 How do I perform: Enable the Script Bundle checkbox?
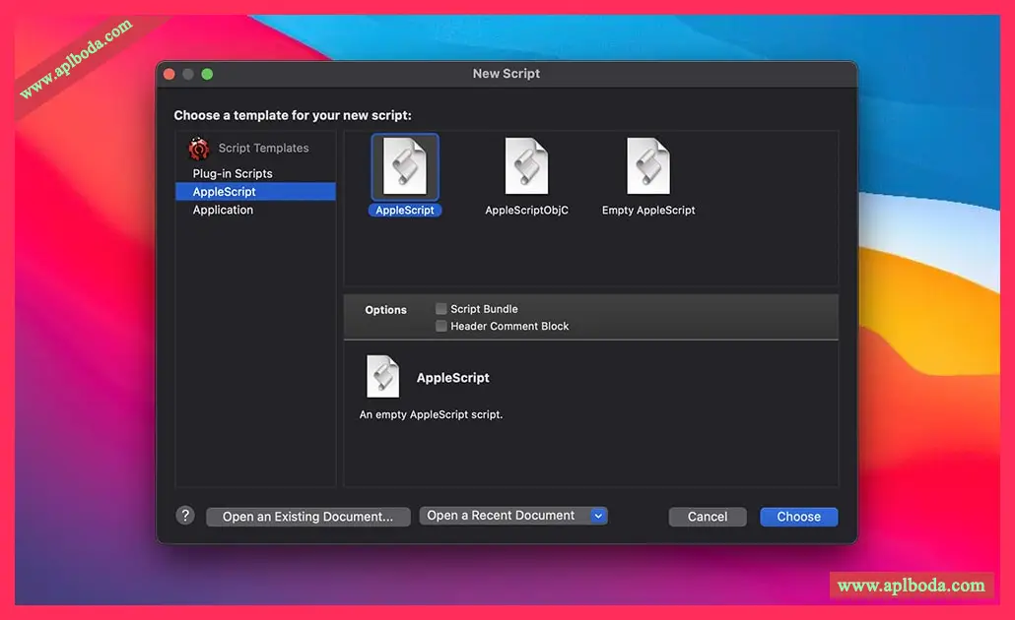440,308
